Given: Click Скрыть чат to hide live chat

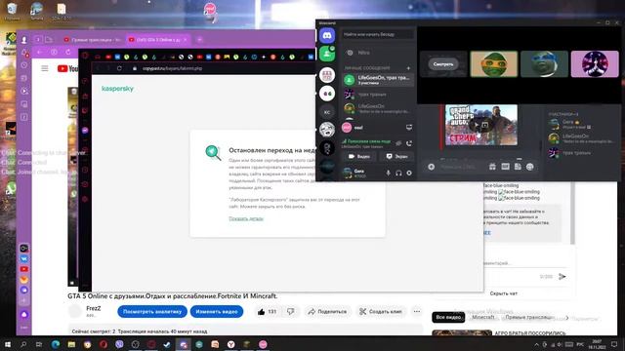Looking at the screenshot, I should pyautogui.click(x=504, y=293).
